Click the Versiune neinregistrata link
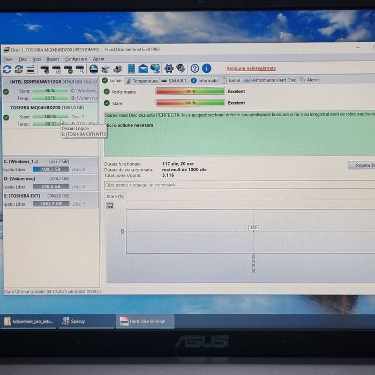This screenshot has height=375, width=375. tap(251, 68)
